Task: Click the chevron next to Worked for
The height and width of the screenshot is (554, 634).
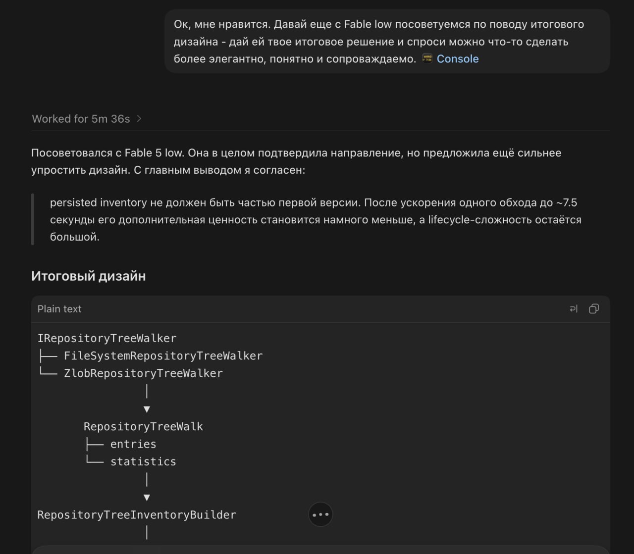Action: (x=139, y=119)
